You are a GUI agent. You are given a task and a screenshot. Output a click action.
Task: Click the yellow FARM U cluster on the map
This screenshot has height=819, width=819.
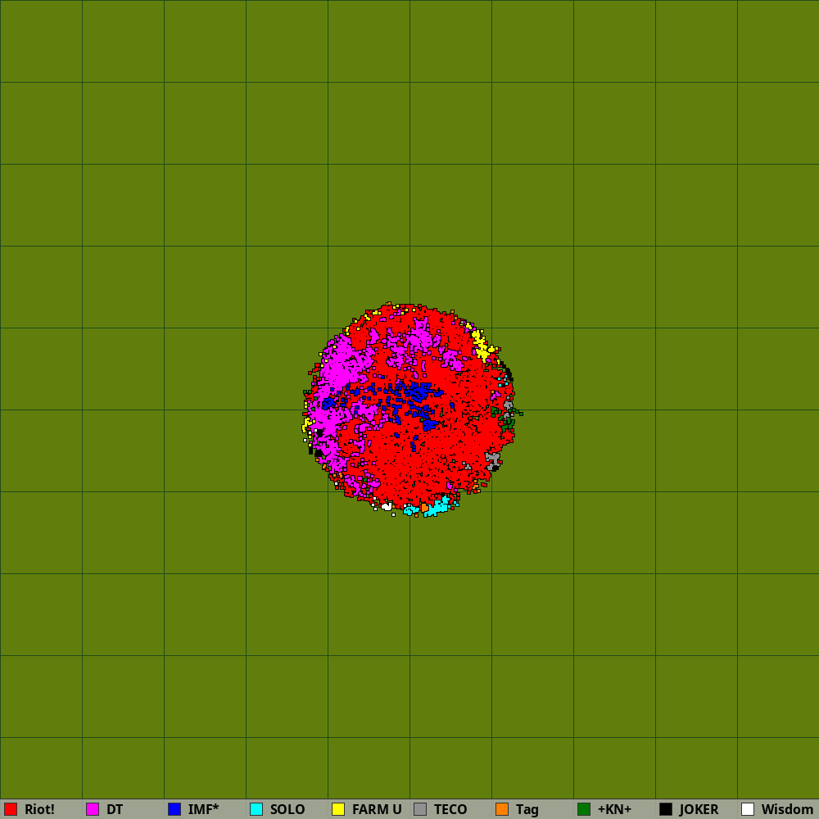click(x=482, y=348)
